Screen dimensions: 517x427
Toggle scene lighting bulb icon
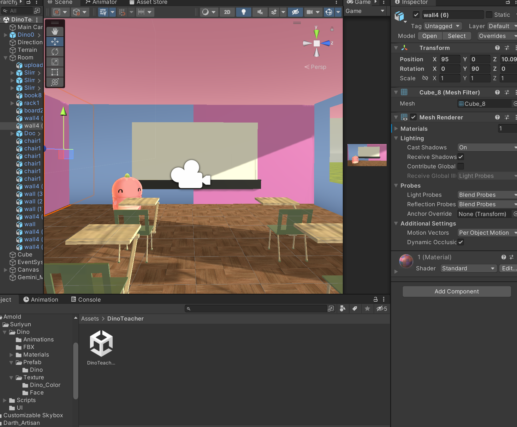[x=244, y=12]
